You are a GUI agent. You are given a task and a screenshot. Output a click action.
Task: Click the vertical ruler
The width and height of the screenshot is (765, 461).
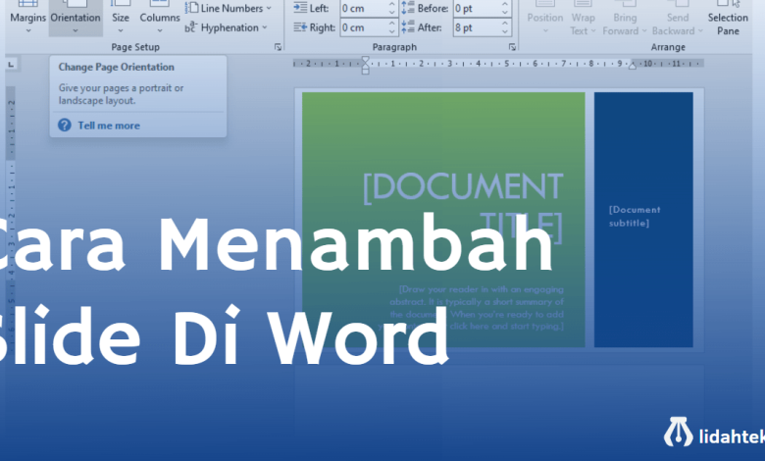(11, 220)
